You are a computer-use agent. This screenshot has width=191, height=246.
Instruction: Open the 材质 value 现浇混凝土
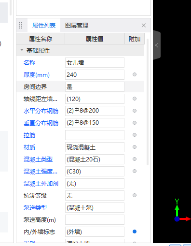pos(95,147)
